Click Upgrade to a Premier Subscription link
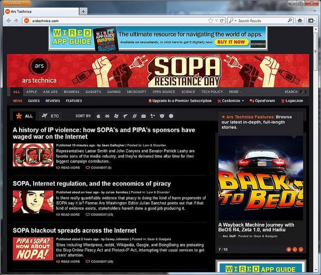 pyautogui.click(x=181, y=101)
